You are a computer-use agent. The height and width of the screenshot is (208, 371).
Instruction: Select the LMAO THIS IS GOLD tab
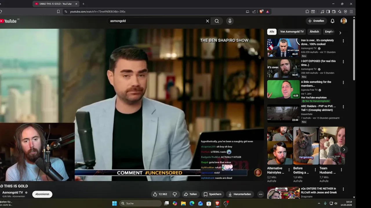pos(56,4)
